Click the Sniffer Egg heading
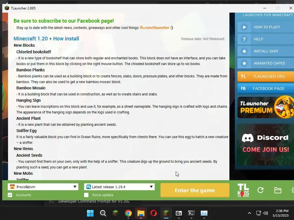Viewport: 294px width, 220px height. coord(26,131)
